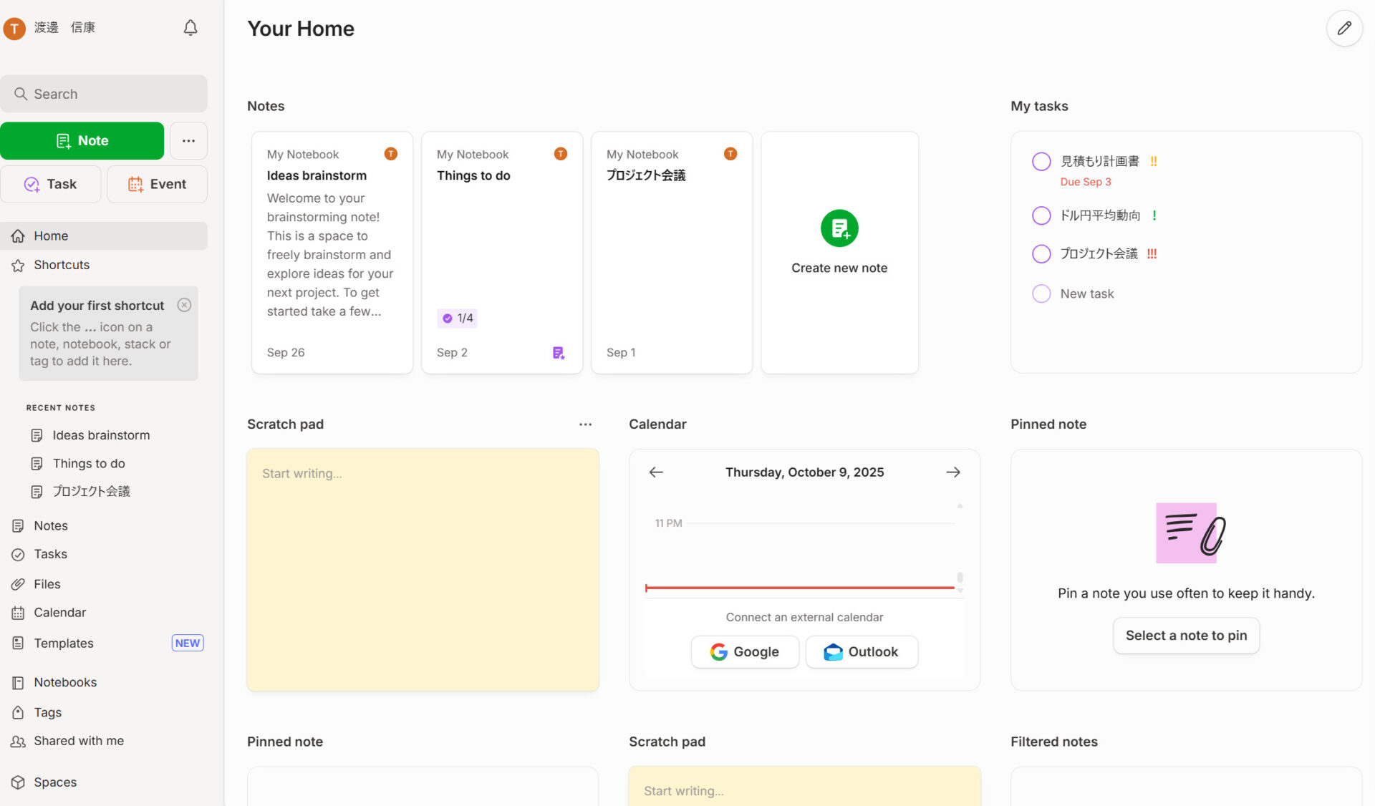Click the notifications bell icon
1375x806 pixels.
(190, 28)
